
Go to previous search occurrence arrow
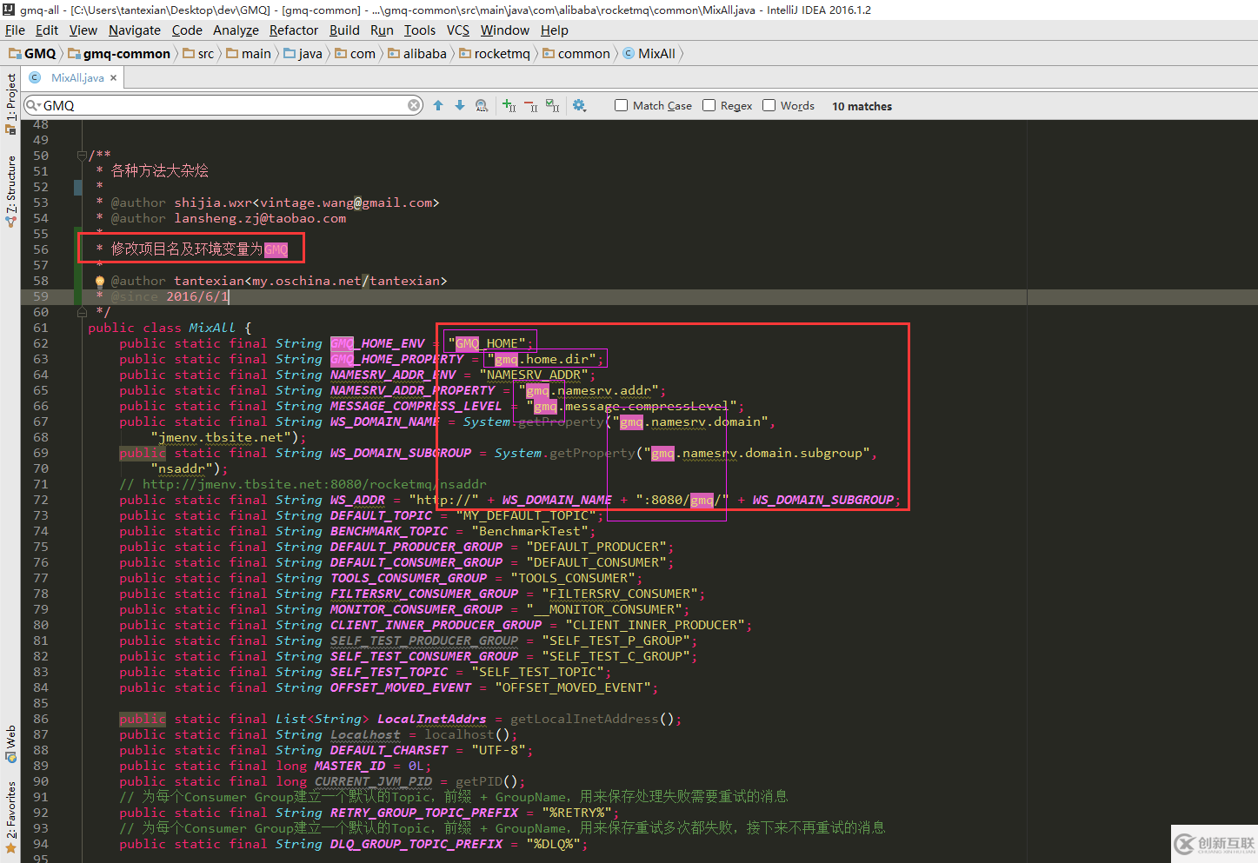(x=438, y=106)
